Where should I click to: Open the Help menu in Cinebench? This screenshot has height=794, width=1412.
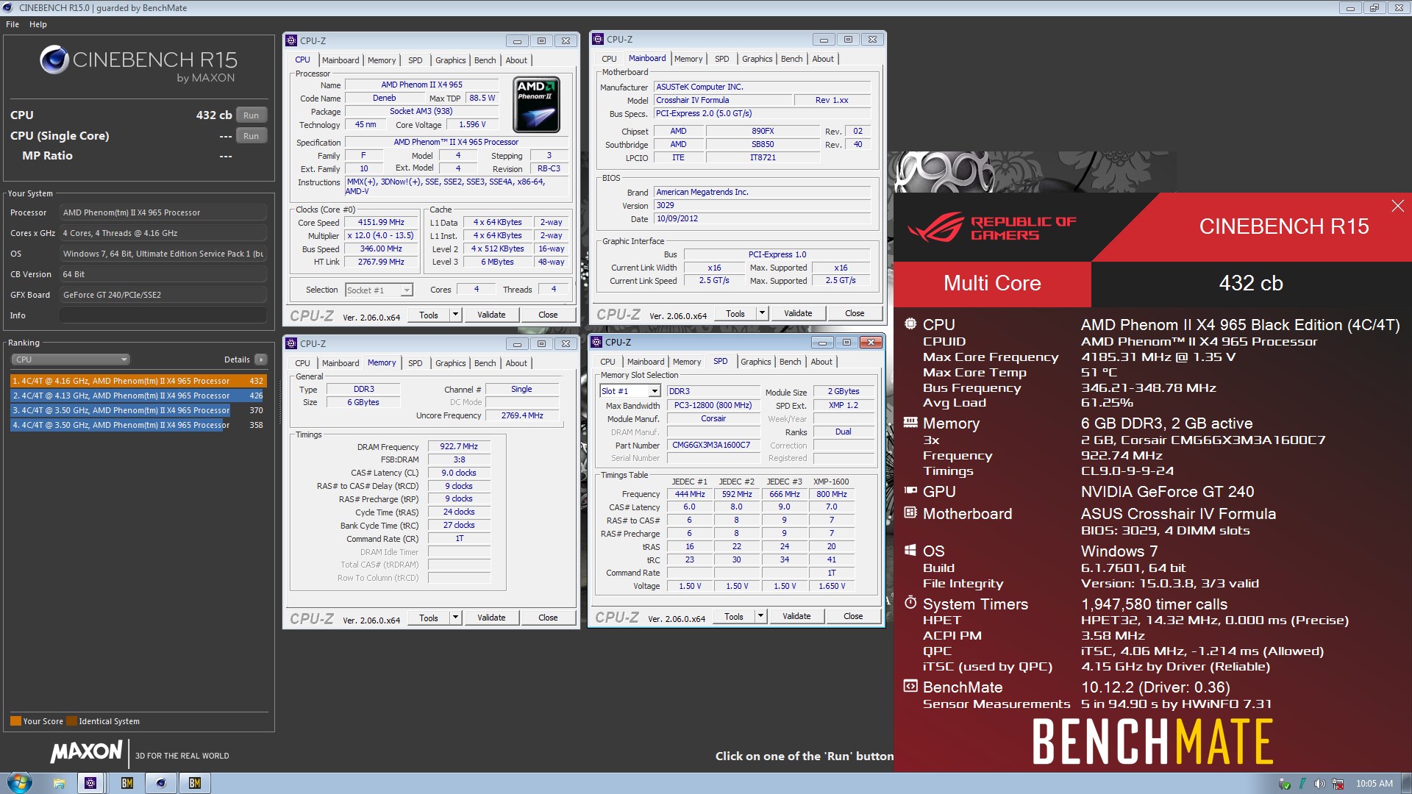coord(38,24)
